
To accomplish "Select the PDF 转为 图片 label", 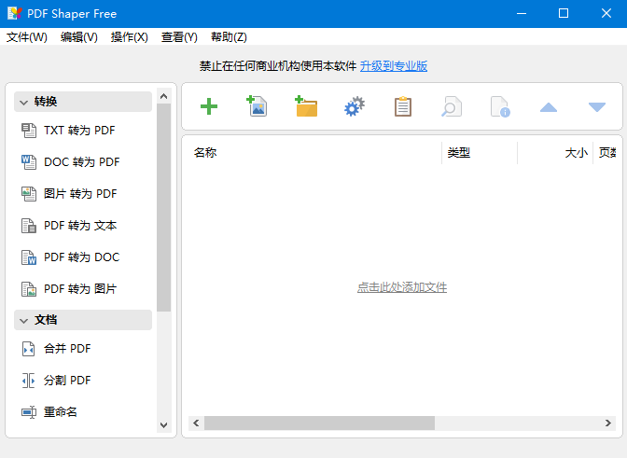I will 80,289.
